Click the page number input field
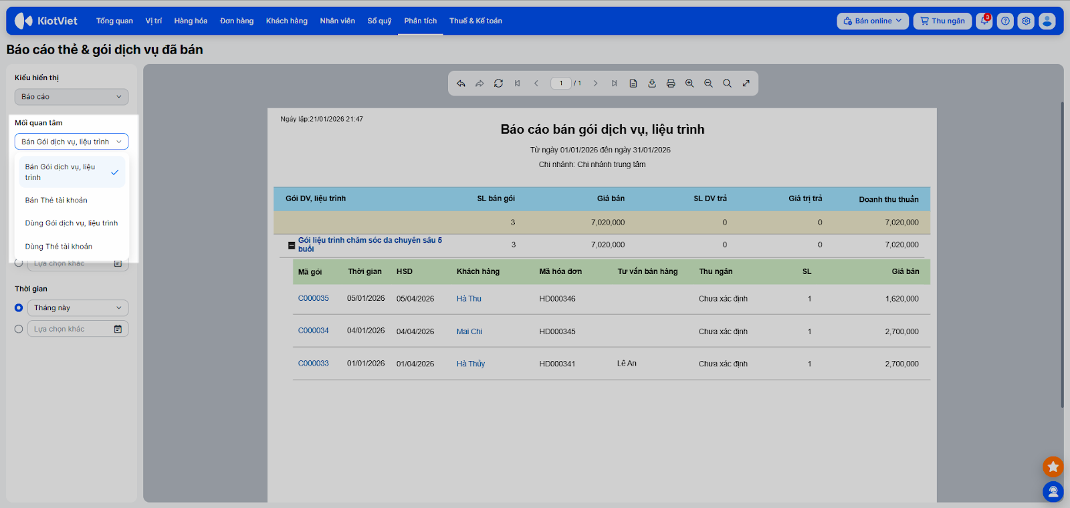 coord(560,84)
